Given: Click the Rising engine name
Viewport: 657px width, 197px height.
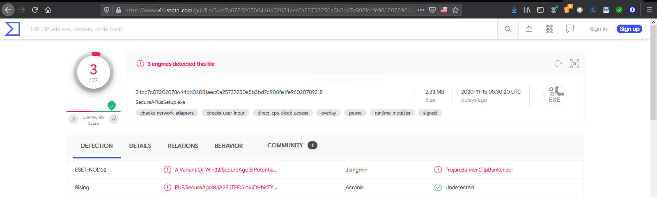Looking at the screenshot, I should (82, 187).
